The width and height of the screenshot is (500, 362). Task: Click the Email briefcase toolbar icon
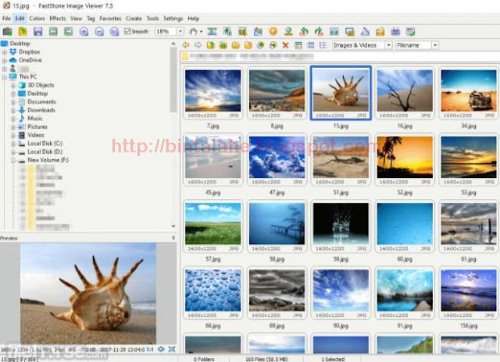380,31
